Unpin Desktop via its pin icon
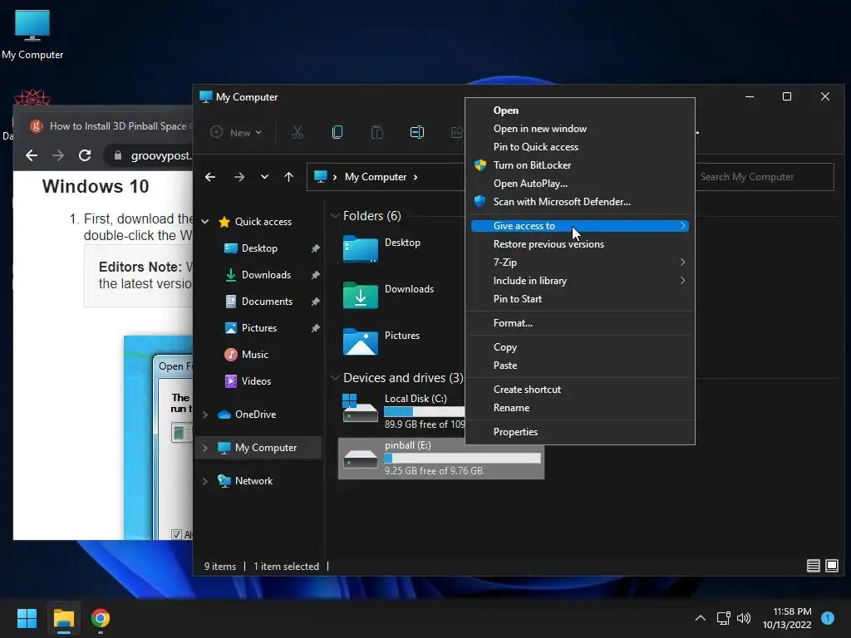 pos(315,248)
